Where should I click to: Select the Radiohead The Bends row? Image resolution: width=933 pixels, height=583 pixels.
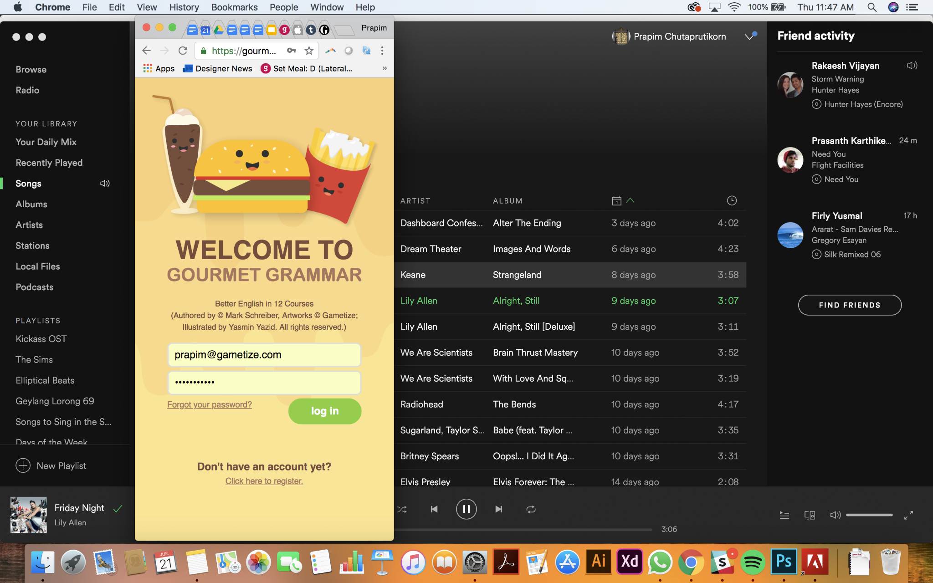coord(570,404)
